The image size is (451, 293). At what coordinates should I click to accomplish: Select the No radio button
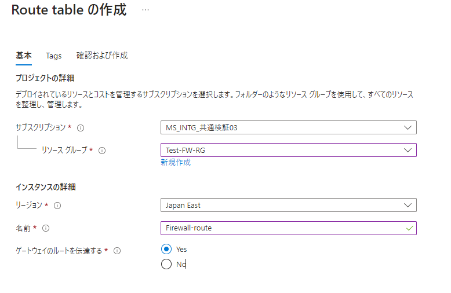point(166,265)
